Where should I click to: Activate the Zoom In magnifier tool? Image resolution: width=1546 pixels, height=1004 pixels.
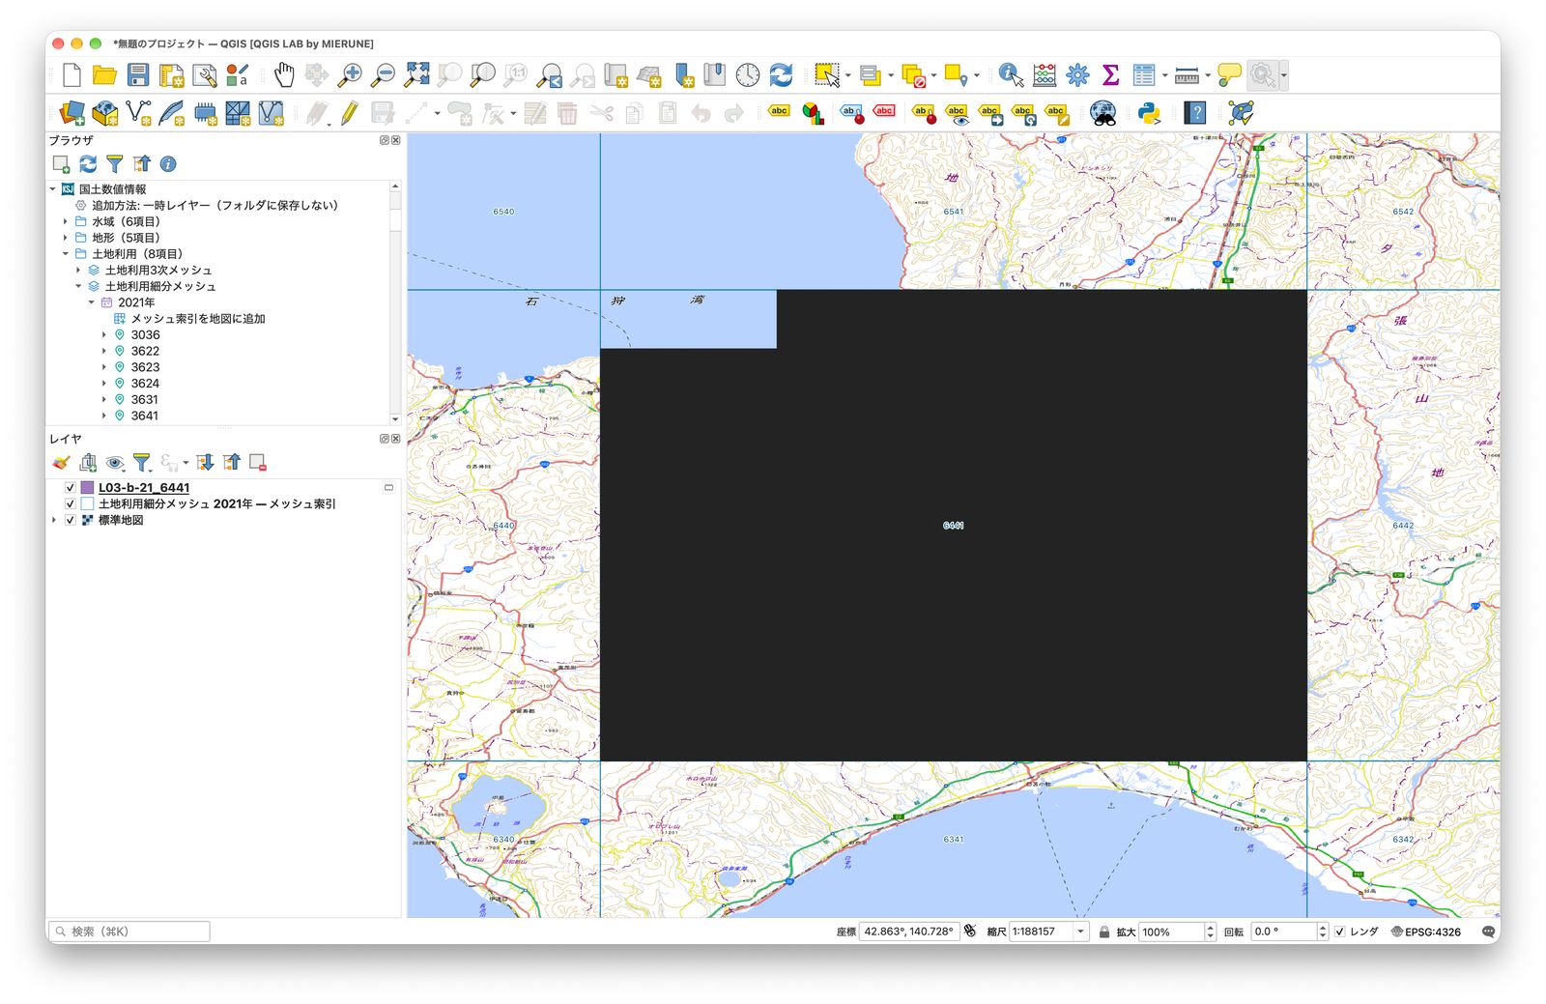click(x=350, y=74)
